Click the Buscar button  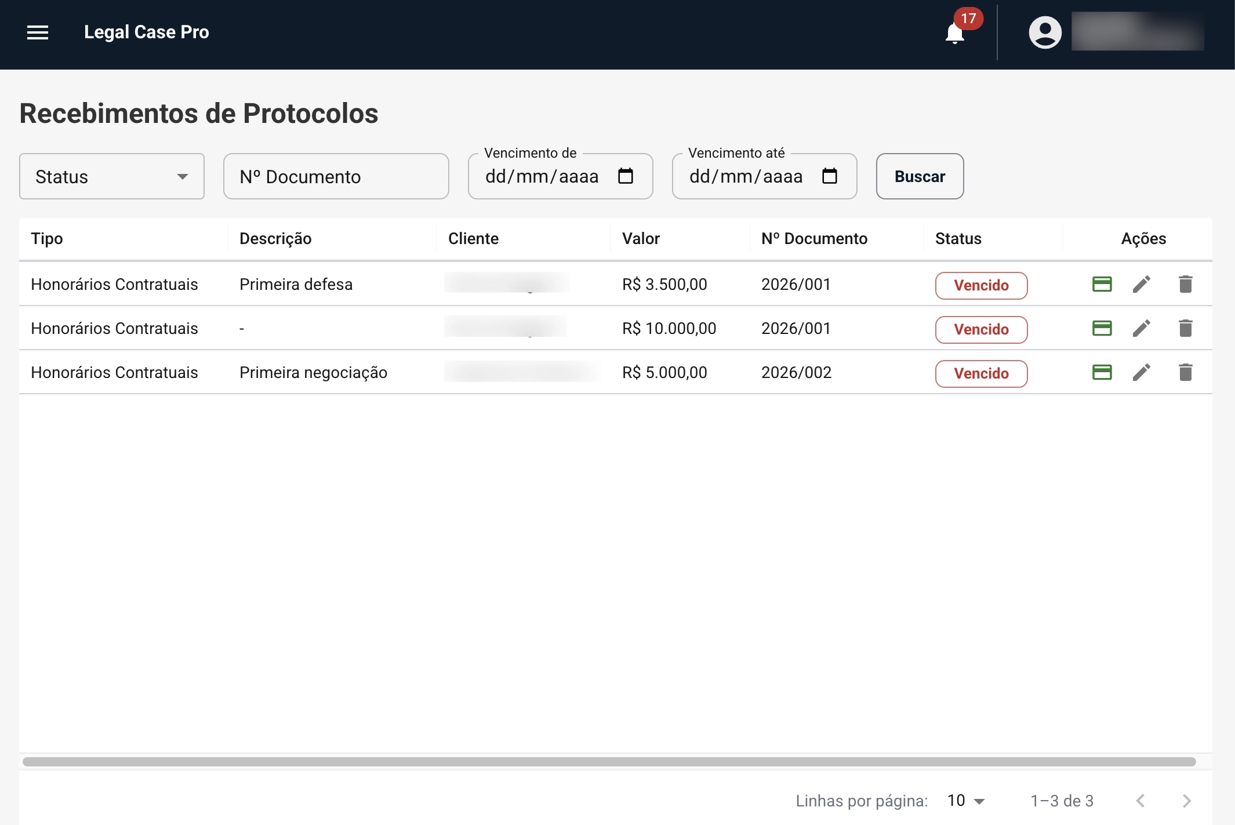(920, 176)
